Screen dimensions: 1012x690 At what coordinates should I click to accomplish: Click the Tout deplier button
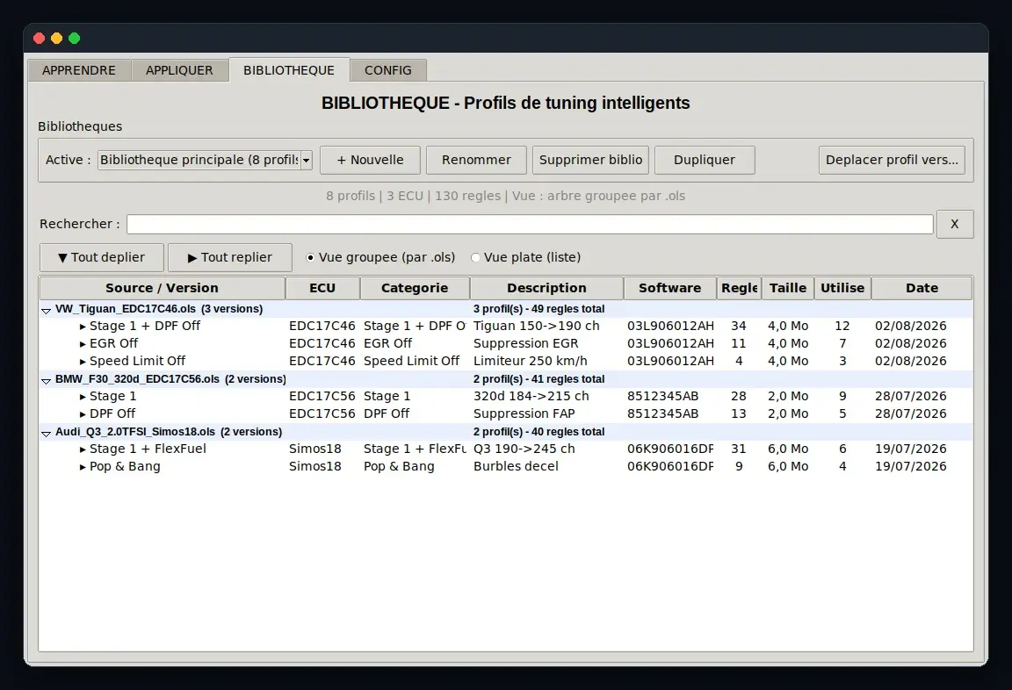click(101, 257)
